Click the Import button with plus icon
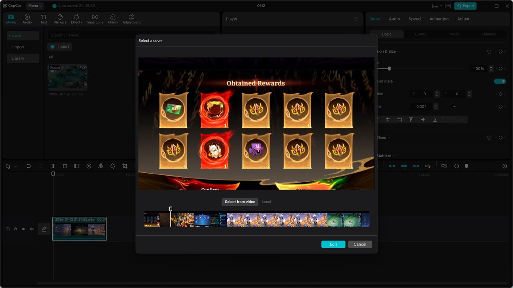Image resolution: width=513 pixels, height=288 pixels. tap(60, 46)
